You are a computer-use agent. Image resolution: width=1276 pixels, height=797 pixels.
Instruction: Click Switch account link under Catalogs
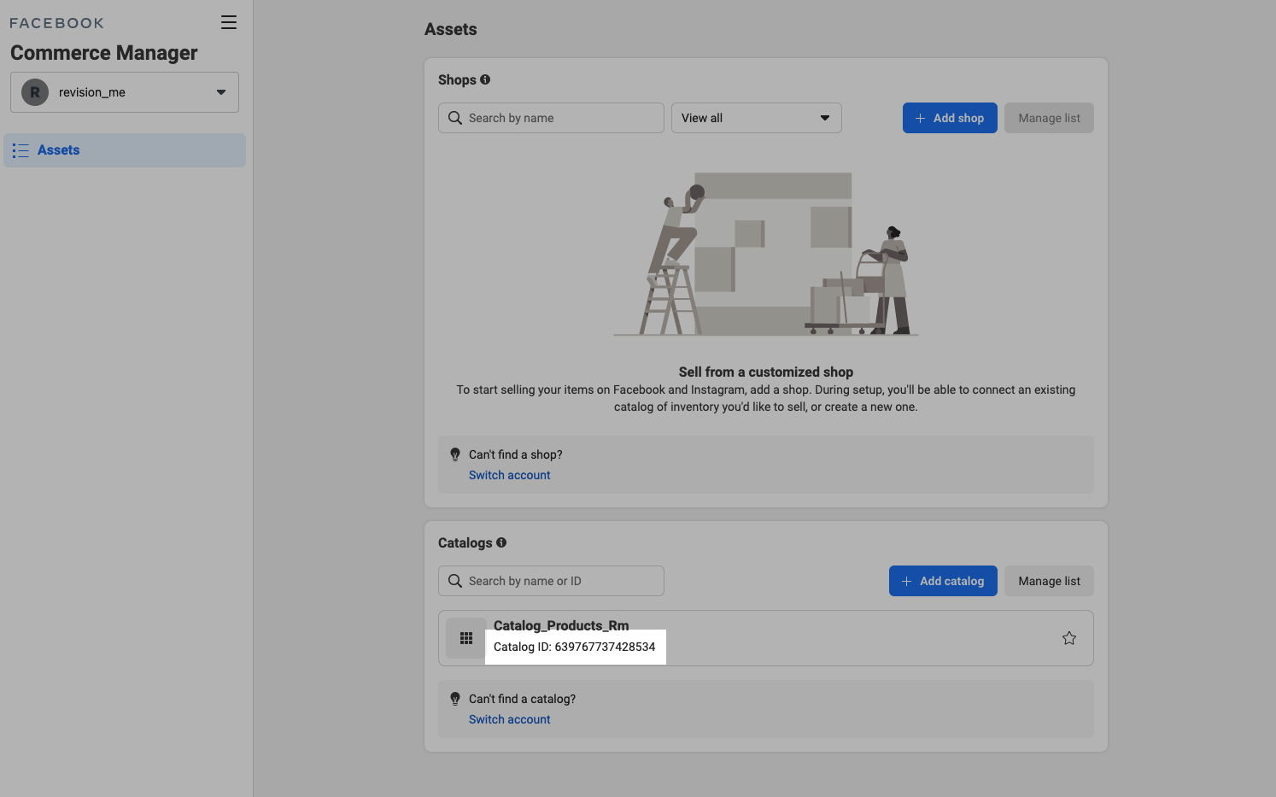(509, 719)
